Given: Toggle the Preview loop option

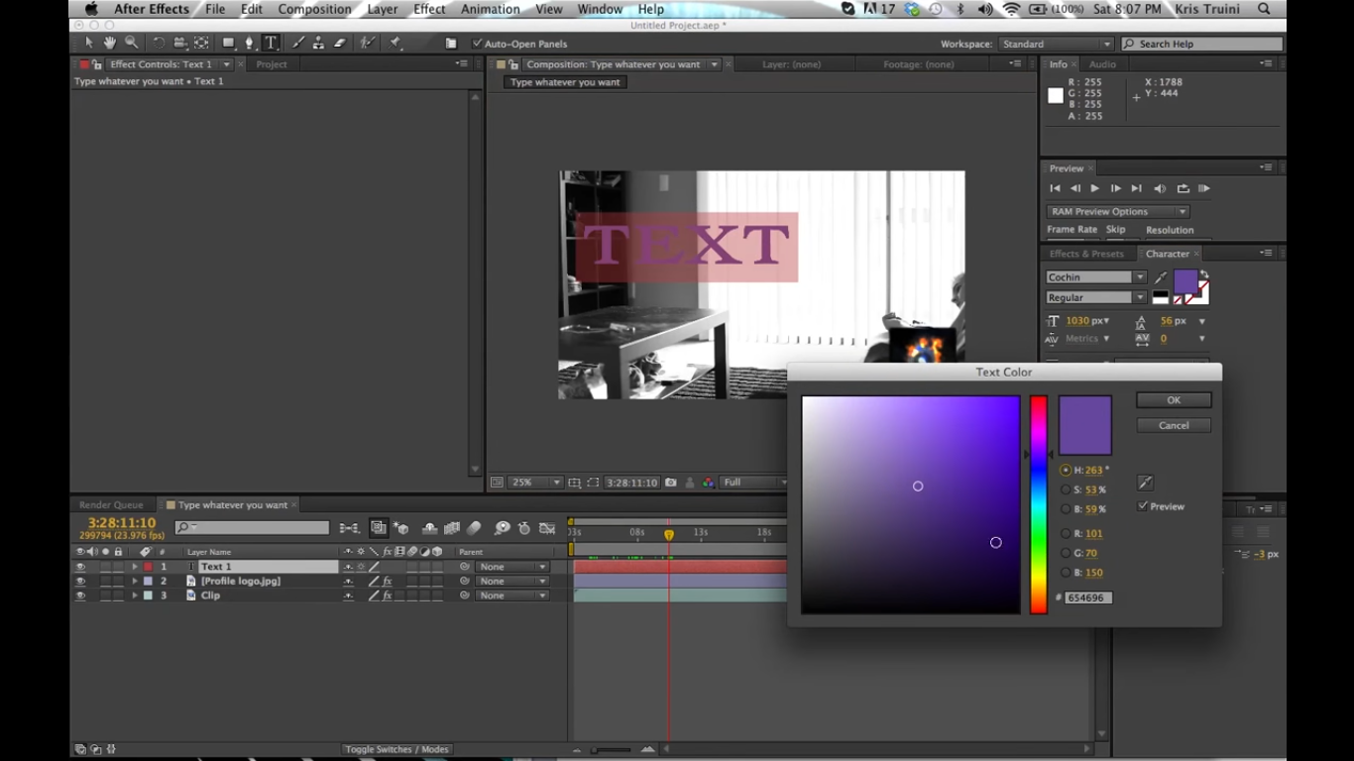Looking at the screenshot, I should 1183,188.
